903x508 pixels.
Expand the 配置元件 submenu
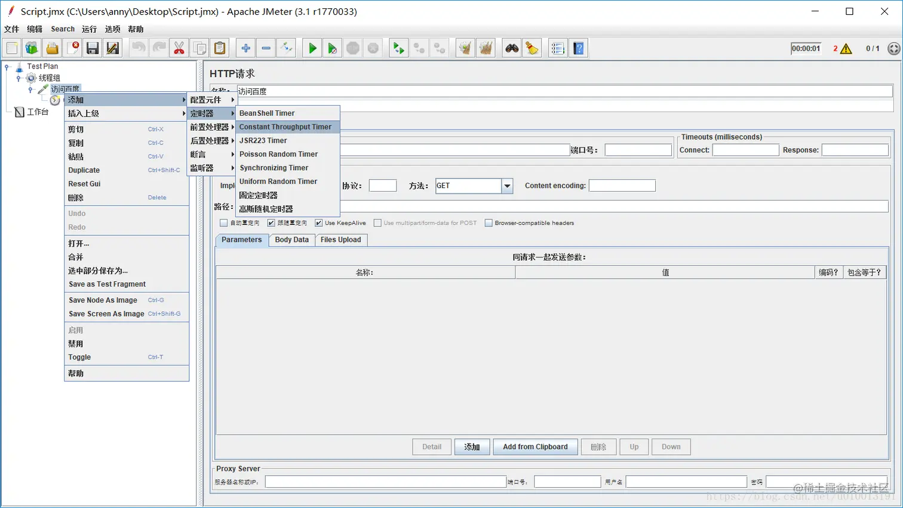pos(212,100)
